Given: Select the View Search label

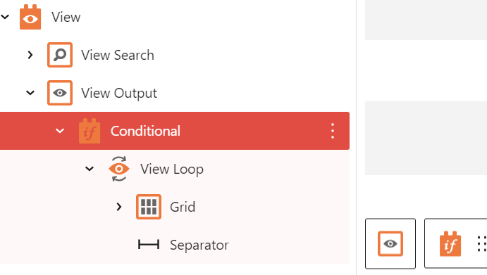Looking at the screenshot, I should pos(118,55).
